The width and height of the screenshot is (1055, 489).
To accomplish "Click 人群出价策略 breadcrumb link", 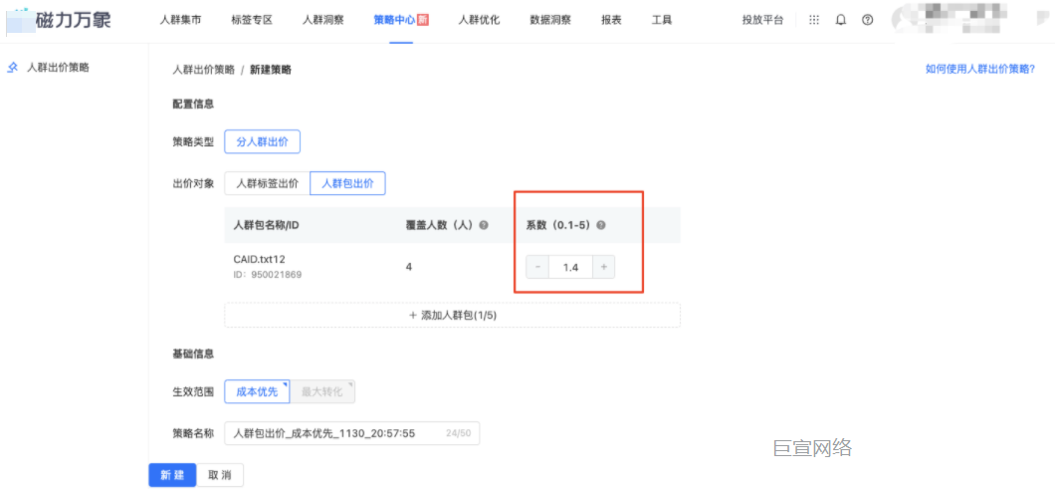I will [204, 70].
